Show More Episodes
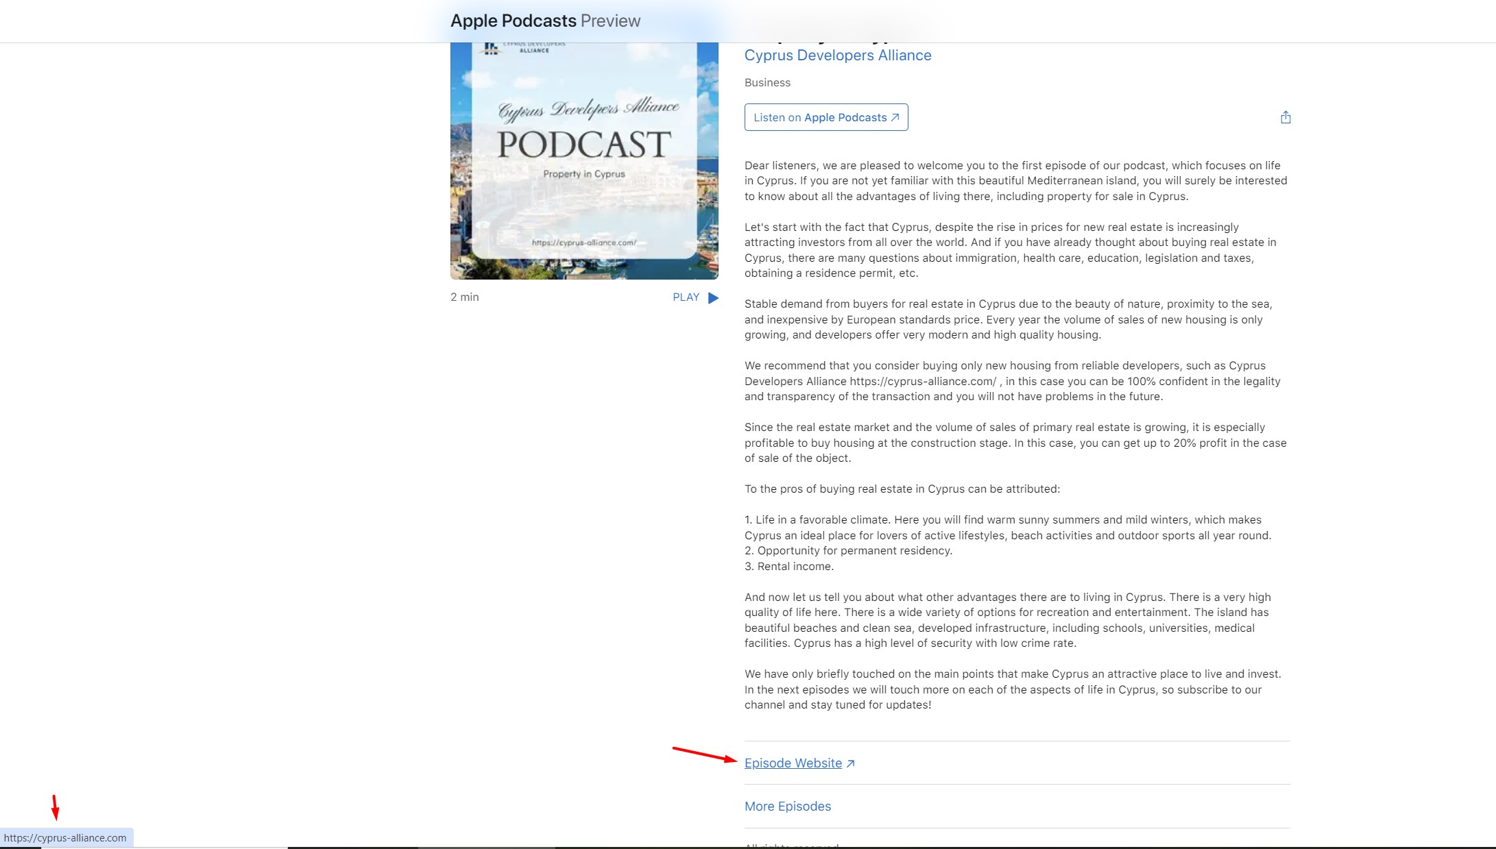This screenshot has width=1496, height=849. click(787, 806)
